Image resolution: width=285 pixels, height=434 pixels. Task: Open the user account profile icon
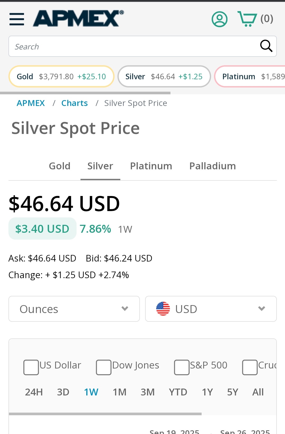220,19
